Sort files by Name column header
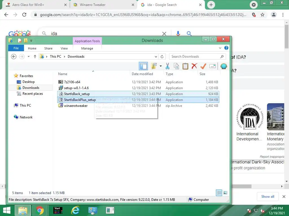This screenshot has width=289, height=216. coord(63,74)
